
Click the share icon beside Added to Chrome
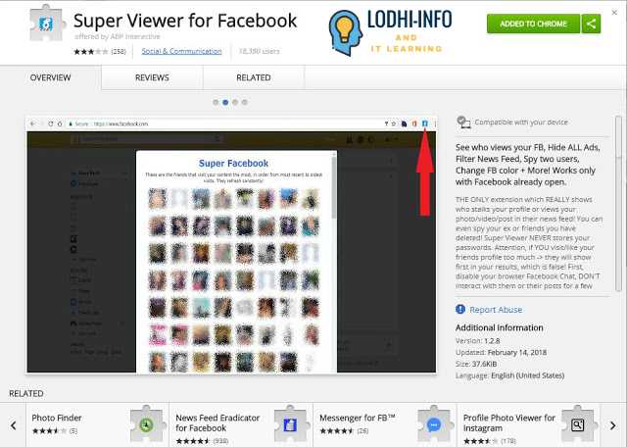(591, 24)
